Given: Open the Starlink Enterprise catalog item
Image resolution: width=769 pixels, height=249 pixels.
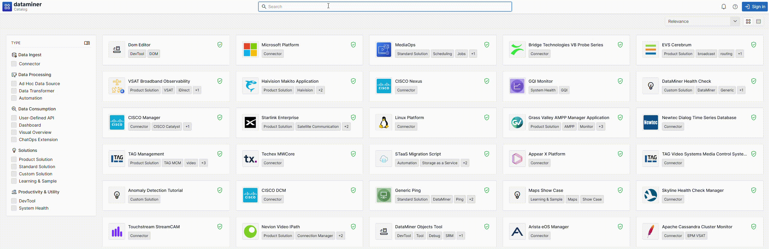Looking at the screenshot, I should (280, 118).
